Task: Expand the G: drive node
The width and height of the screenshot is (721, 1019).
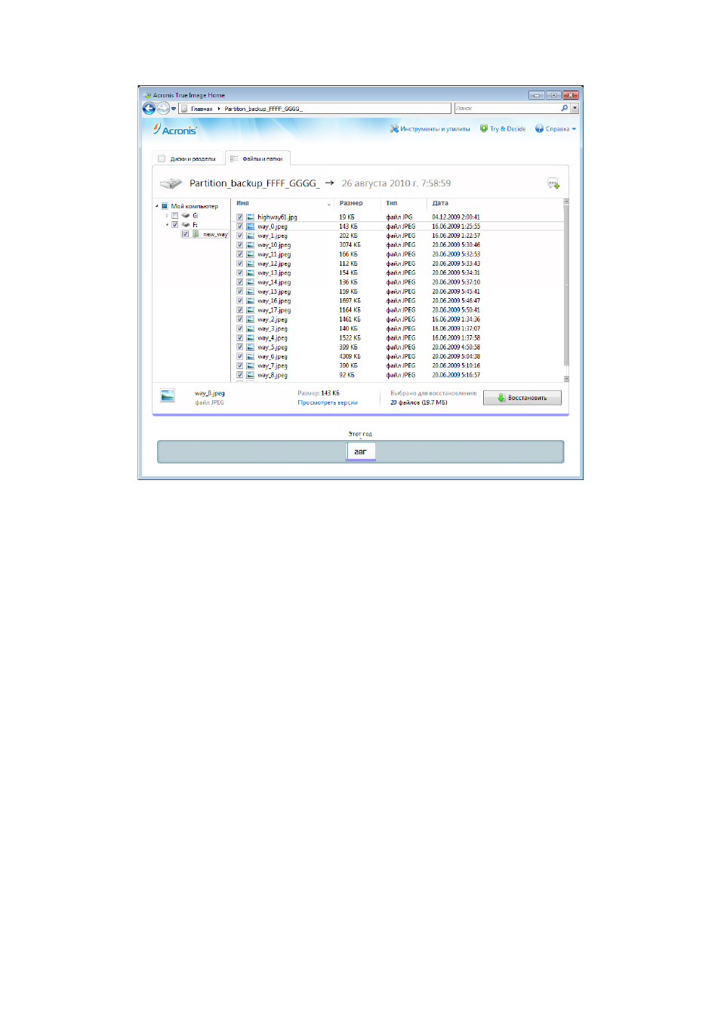Action: point(167,216)
